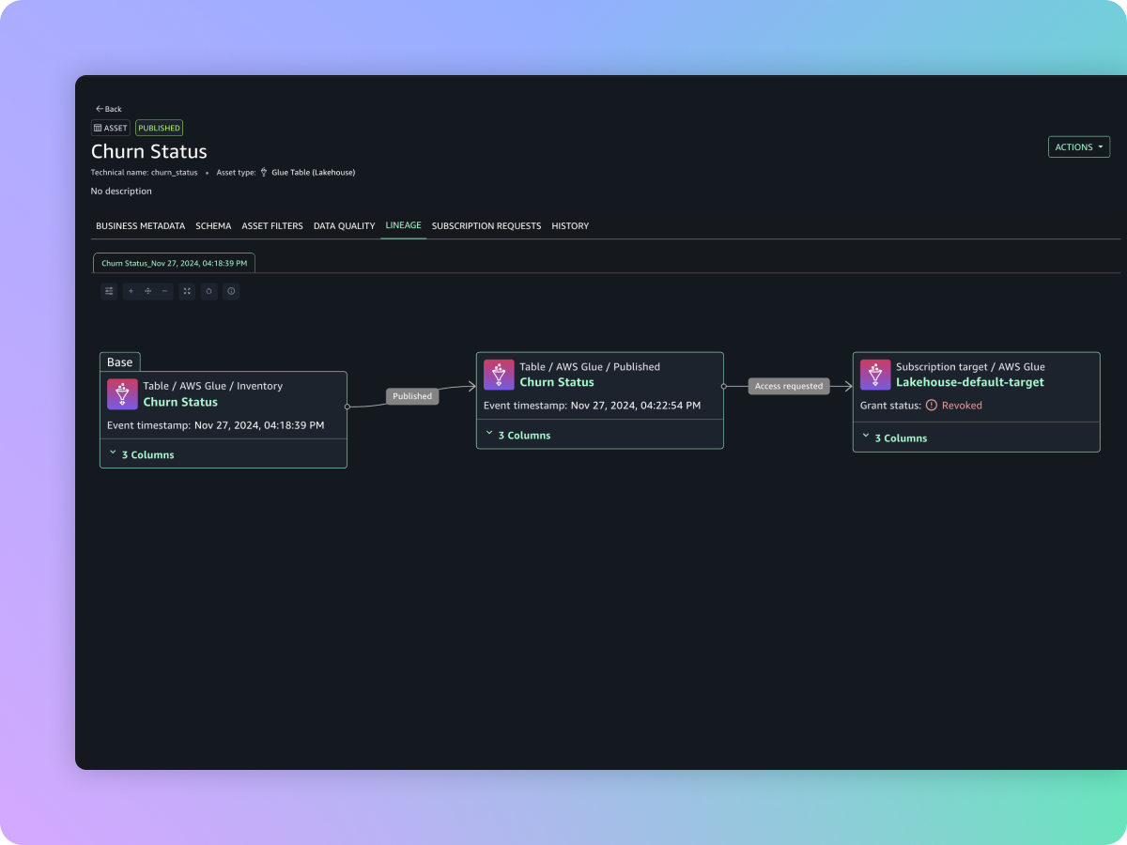Click the zoom out minus icon
This screenshot has width=1127, height=845.
(165, 291)
